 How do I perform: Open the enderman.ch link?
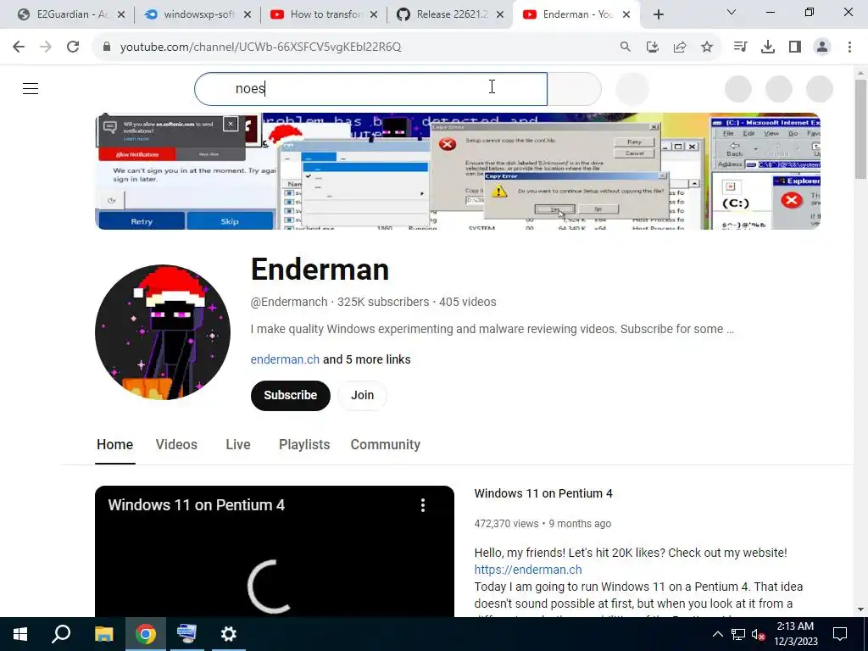tap(285, 359)
